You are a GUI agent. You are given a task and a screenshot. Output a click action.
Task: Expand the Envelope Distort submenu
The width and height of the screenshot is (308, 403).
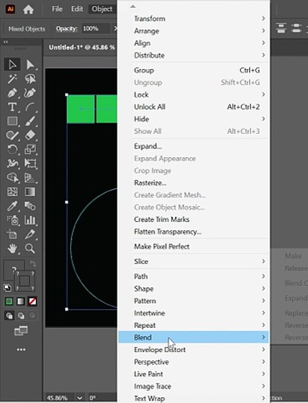point(193,349)
